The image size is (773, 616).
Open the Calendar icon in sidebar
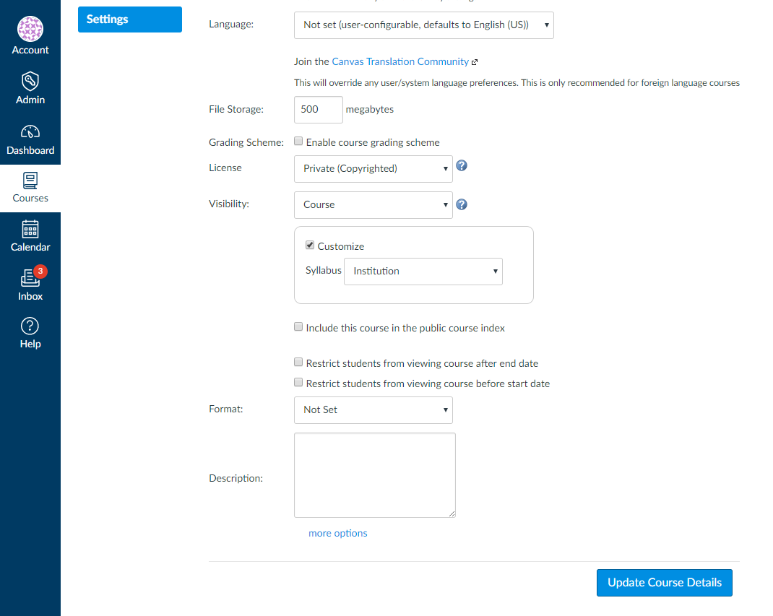[30, 229]
